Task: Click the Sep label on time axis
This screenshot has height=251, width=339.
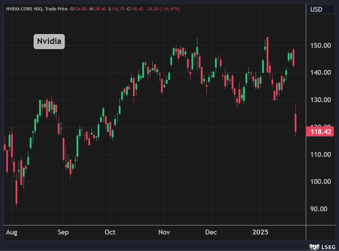Action: point(63,232)
